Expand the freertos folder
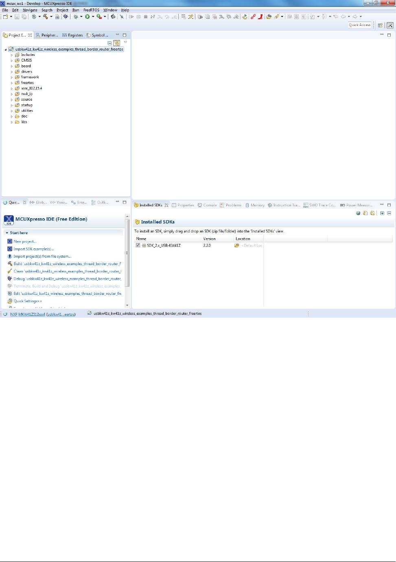The width and height of the screenshot is (396, 562). pos(12,83)
